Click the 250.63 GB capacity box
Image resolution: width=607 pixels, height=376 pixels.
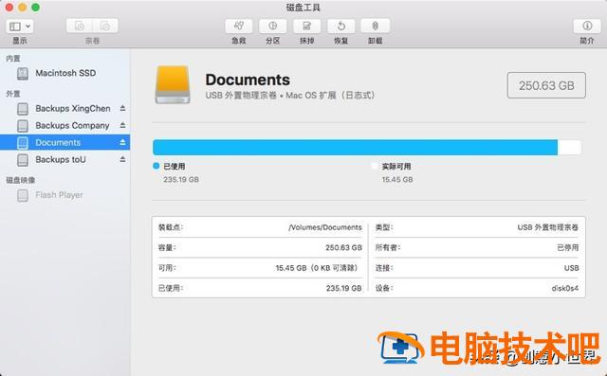[x=546, y=85]
